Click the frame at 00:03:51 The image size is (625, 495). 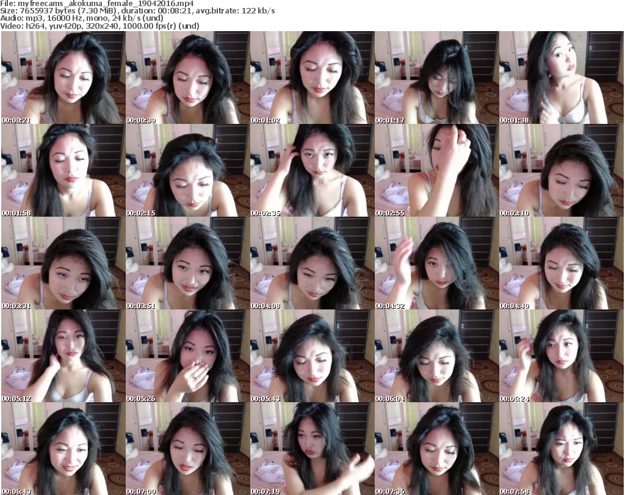[188, 263]
